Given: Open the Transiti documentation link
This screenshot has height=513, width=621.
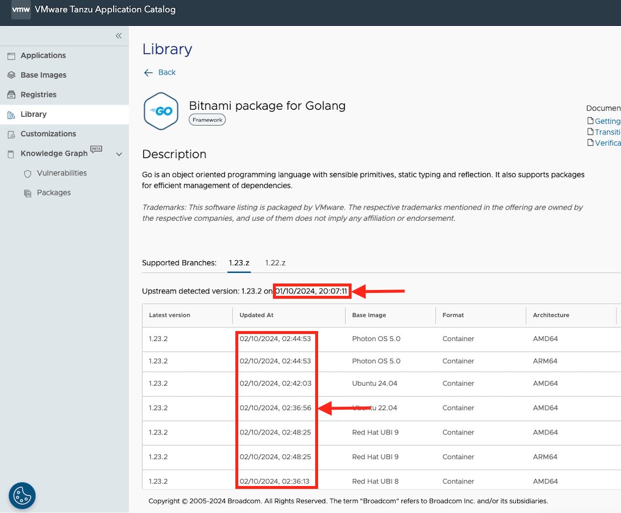Looking at the screenshot, I should [607, 132].
